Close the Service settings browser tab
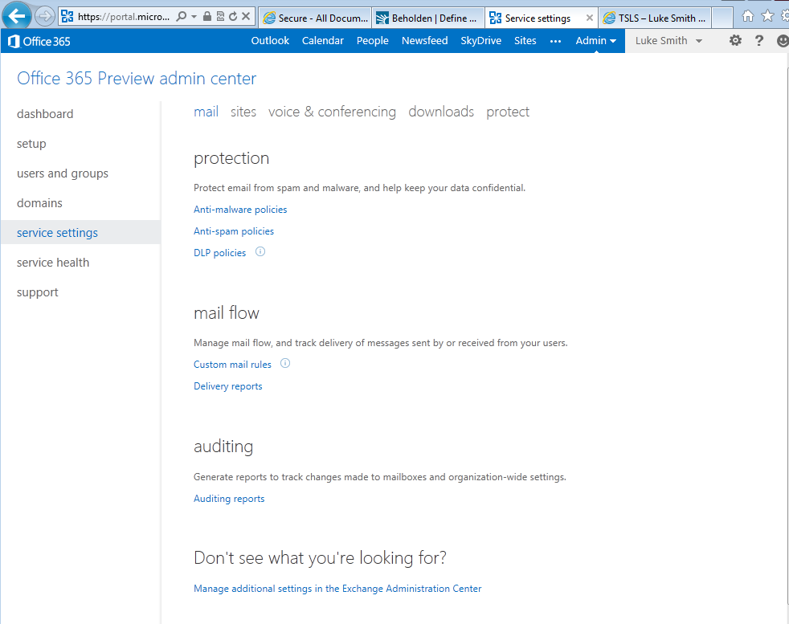 coord(590,18)
